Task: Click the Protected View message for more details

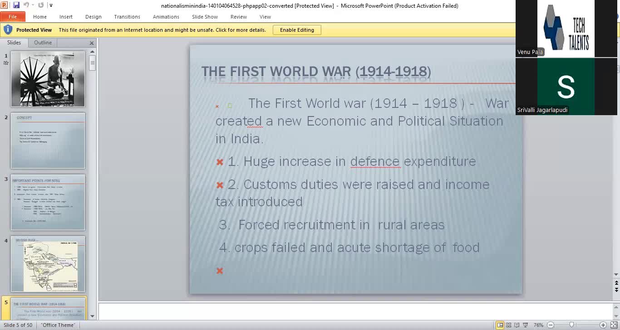Action: pyautogui.click(x=162, y=30)
